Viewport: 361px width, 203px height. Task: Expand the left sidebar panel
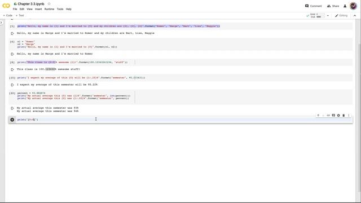pos(1,23)
